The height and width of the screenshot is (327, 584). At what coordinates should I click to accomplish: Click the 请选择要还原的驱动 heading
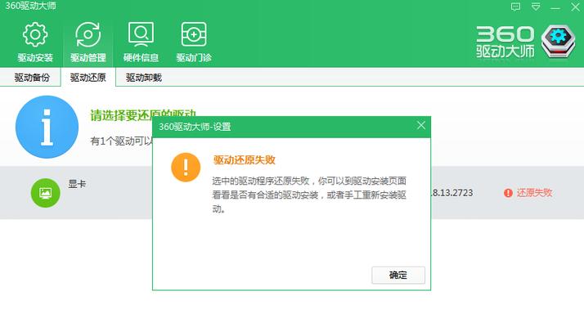tap(142, 115)
